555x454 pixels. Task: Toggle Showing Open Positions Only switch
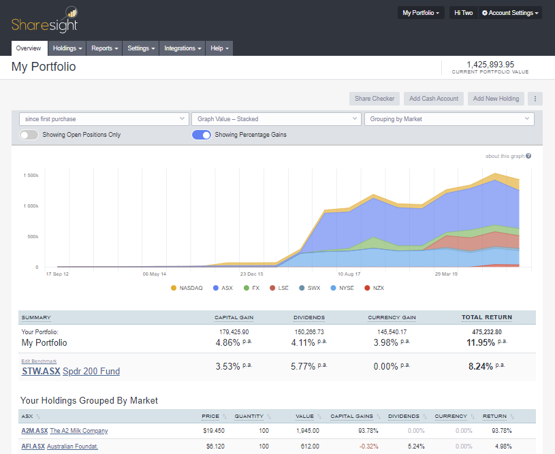(x=29, y=135)
